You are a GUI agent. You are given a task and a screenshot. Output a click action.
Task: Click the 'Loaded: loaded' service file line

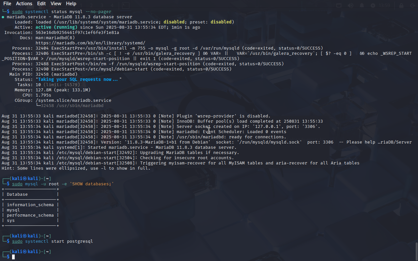[x=124, y=22]
